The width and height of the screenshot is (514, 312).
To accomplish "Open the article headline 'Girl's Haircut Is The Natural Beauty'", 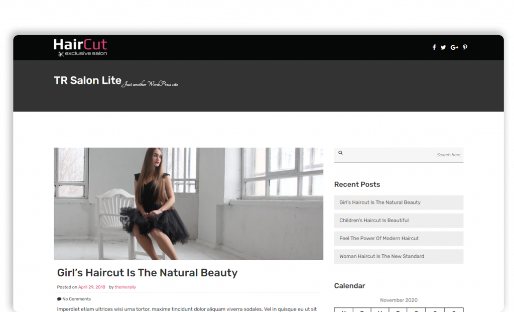I will [147, 273].
